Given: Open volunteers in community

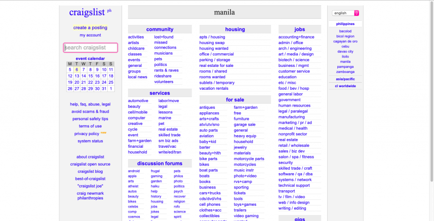Looking at the screenshot, I should pos(164,82).
